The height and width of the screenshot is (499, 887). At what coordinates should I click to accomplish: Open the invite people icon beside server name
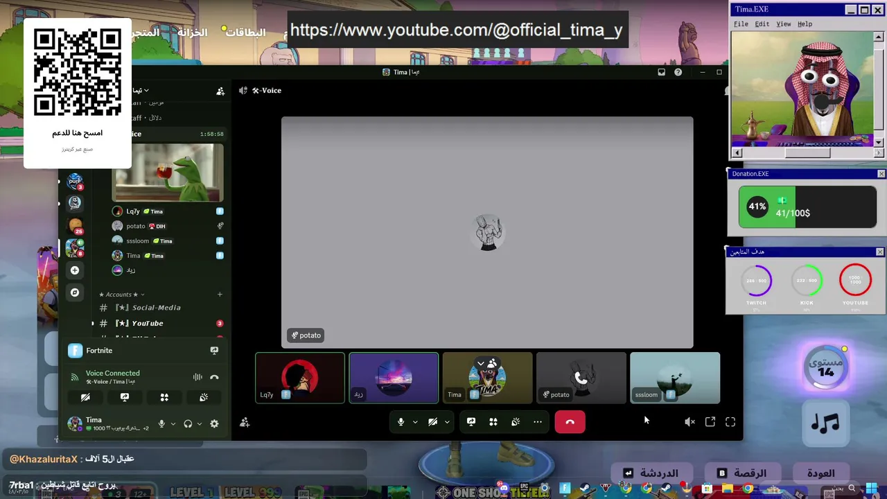220,91
